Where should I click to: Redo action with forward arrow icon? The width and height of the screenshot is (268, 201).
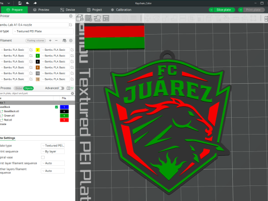[35, 3]
